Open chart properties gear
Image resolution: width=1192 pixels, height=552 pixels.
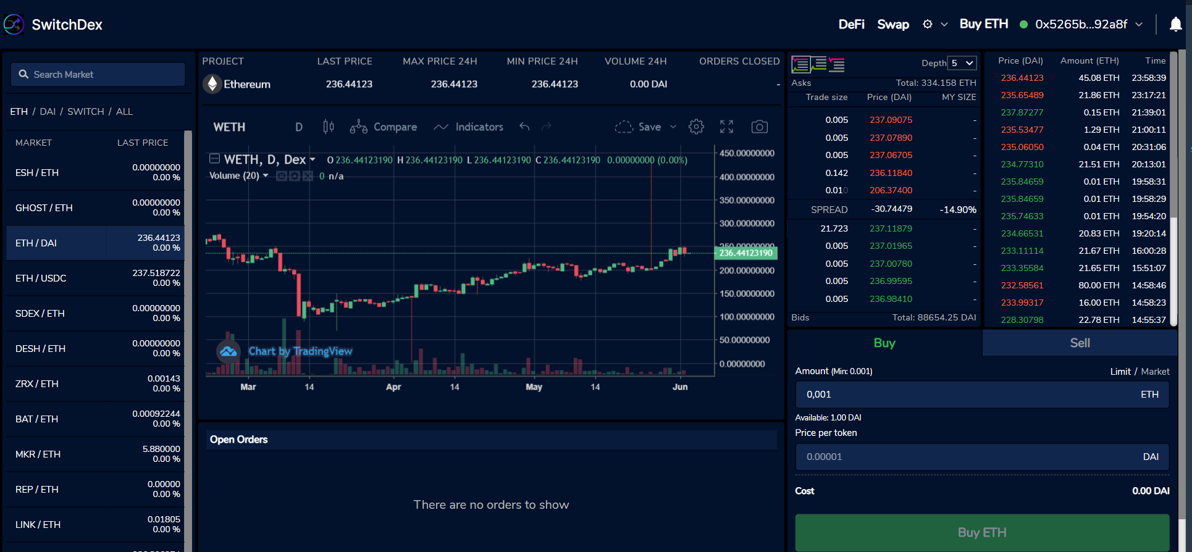pyautogui.click(x=696, y=127)
